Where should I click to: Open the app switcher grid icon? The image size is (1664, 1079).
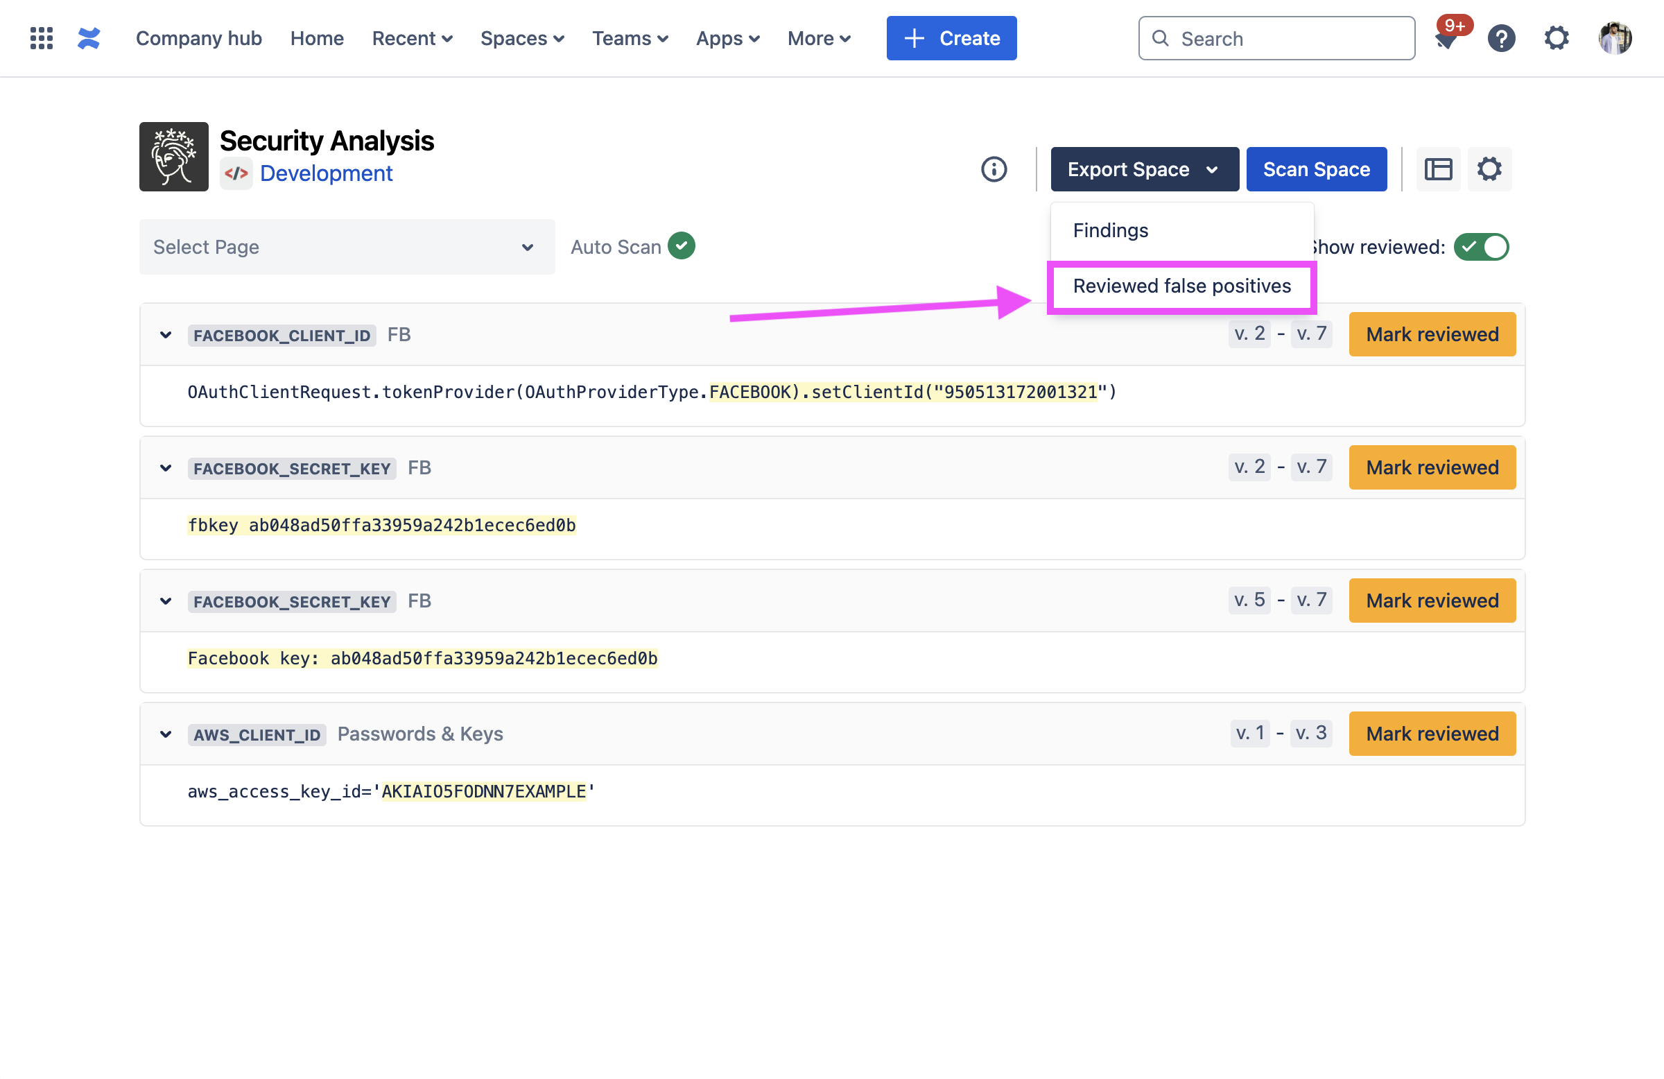41,38
